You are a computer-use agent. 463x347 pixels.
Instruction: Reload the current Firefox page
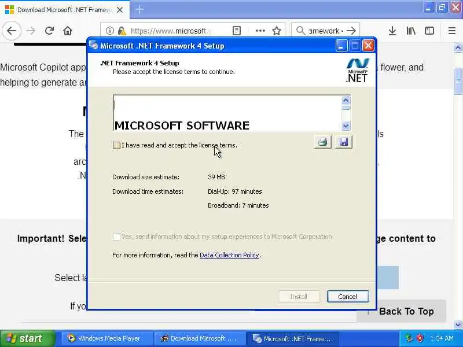tap(49, 31)
